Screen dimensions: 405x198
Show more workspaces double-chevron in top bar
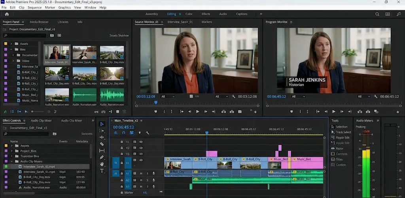[261, 14]
